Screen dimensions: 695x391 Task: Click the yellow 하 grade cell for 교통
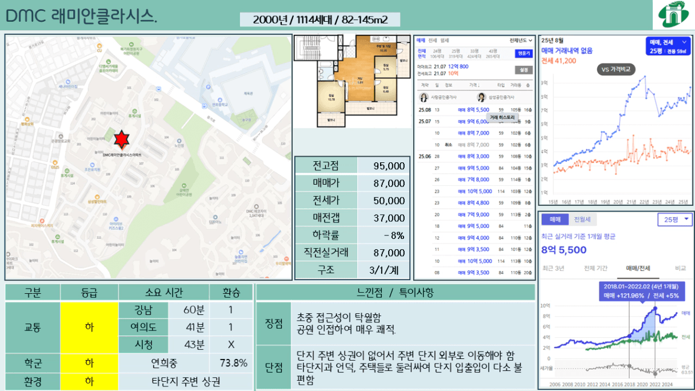[x=89, y=328]
